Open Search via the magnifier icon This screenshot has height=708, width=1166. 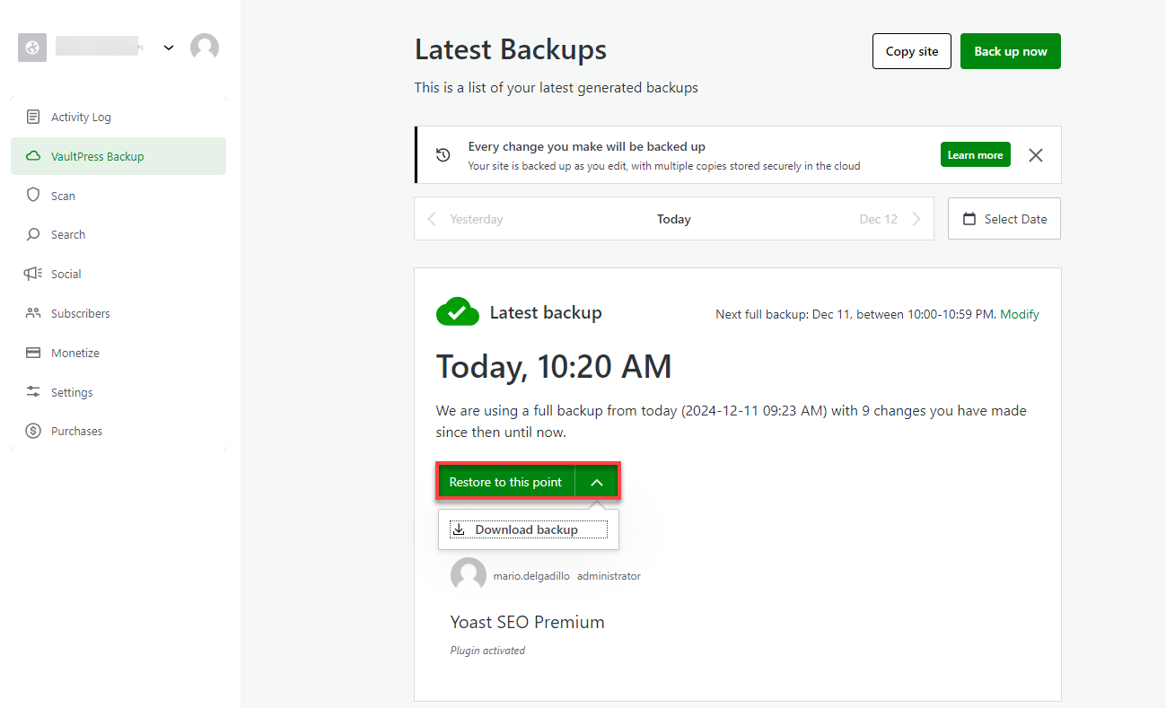[34, 234]
